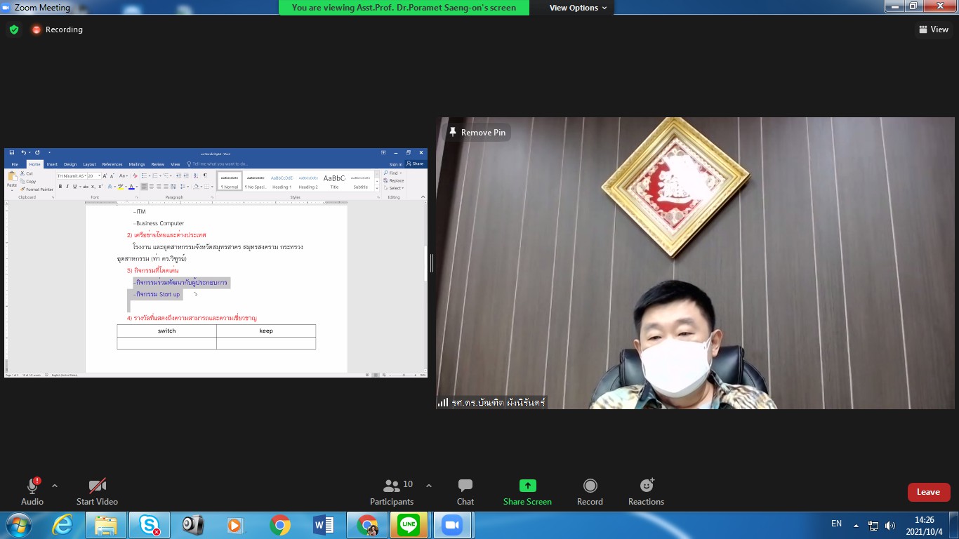
Task: Show the Participants list
Action: (x=392, y=492)
